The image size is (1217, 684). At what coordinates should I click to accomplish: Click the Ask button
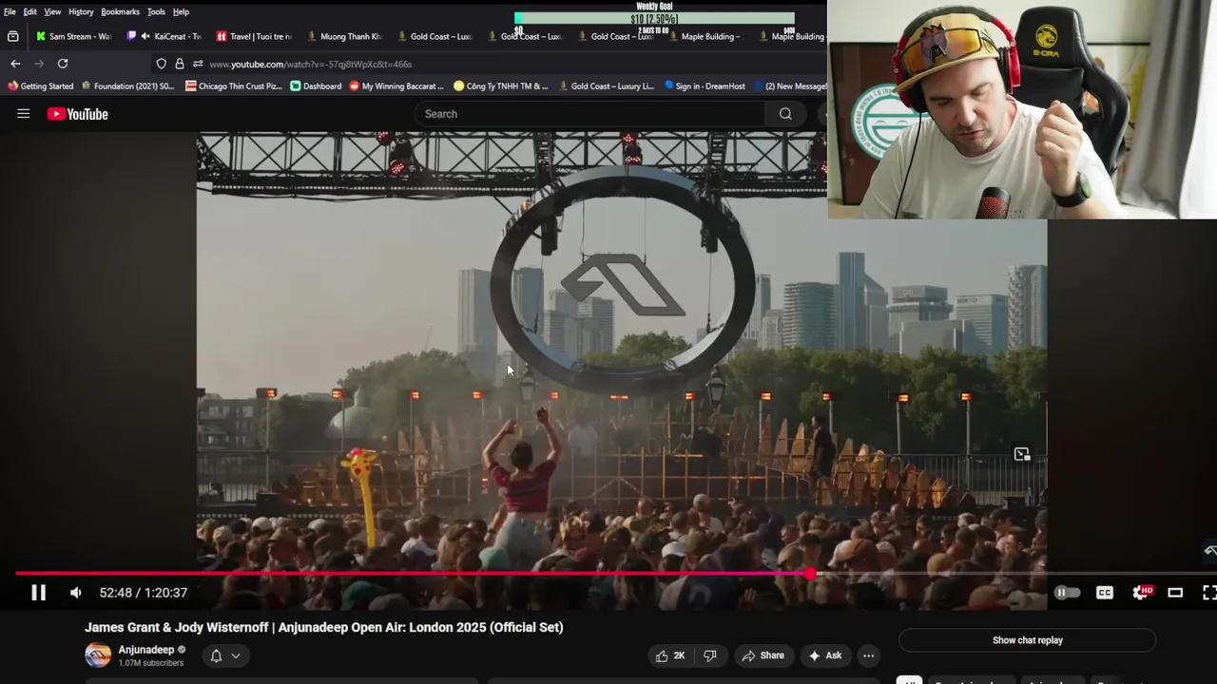tap(824, 655)
